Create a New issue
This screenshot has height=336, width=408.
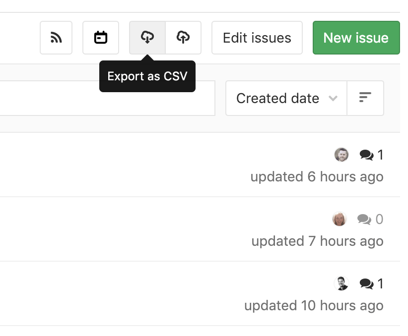pyautogui.click(x=356, y=38)
